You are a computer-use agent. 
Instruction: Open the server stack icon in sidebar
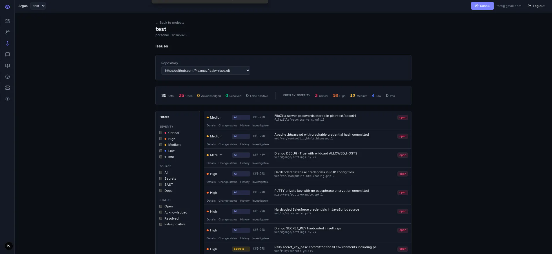(x=8, y=88)
